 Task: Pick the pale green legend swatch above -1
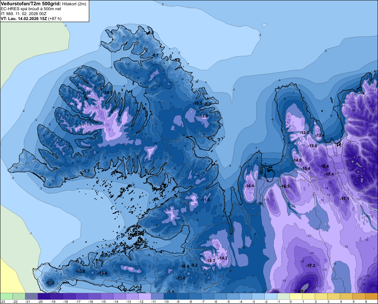click(283, 296)
